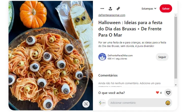
Task: Open emoji picker in comment box
Action: click(168, 103)
